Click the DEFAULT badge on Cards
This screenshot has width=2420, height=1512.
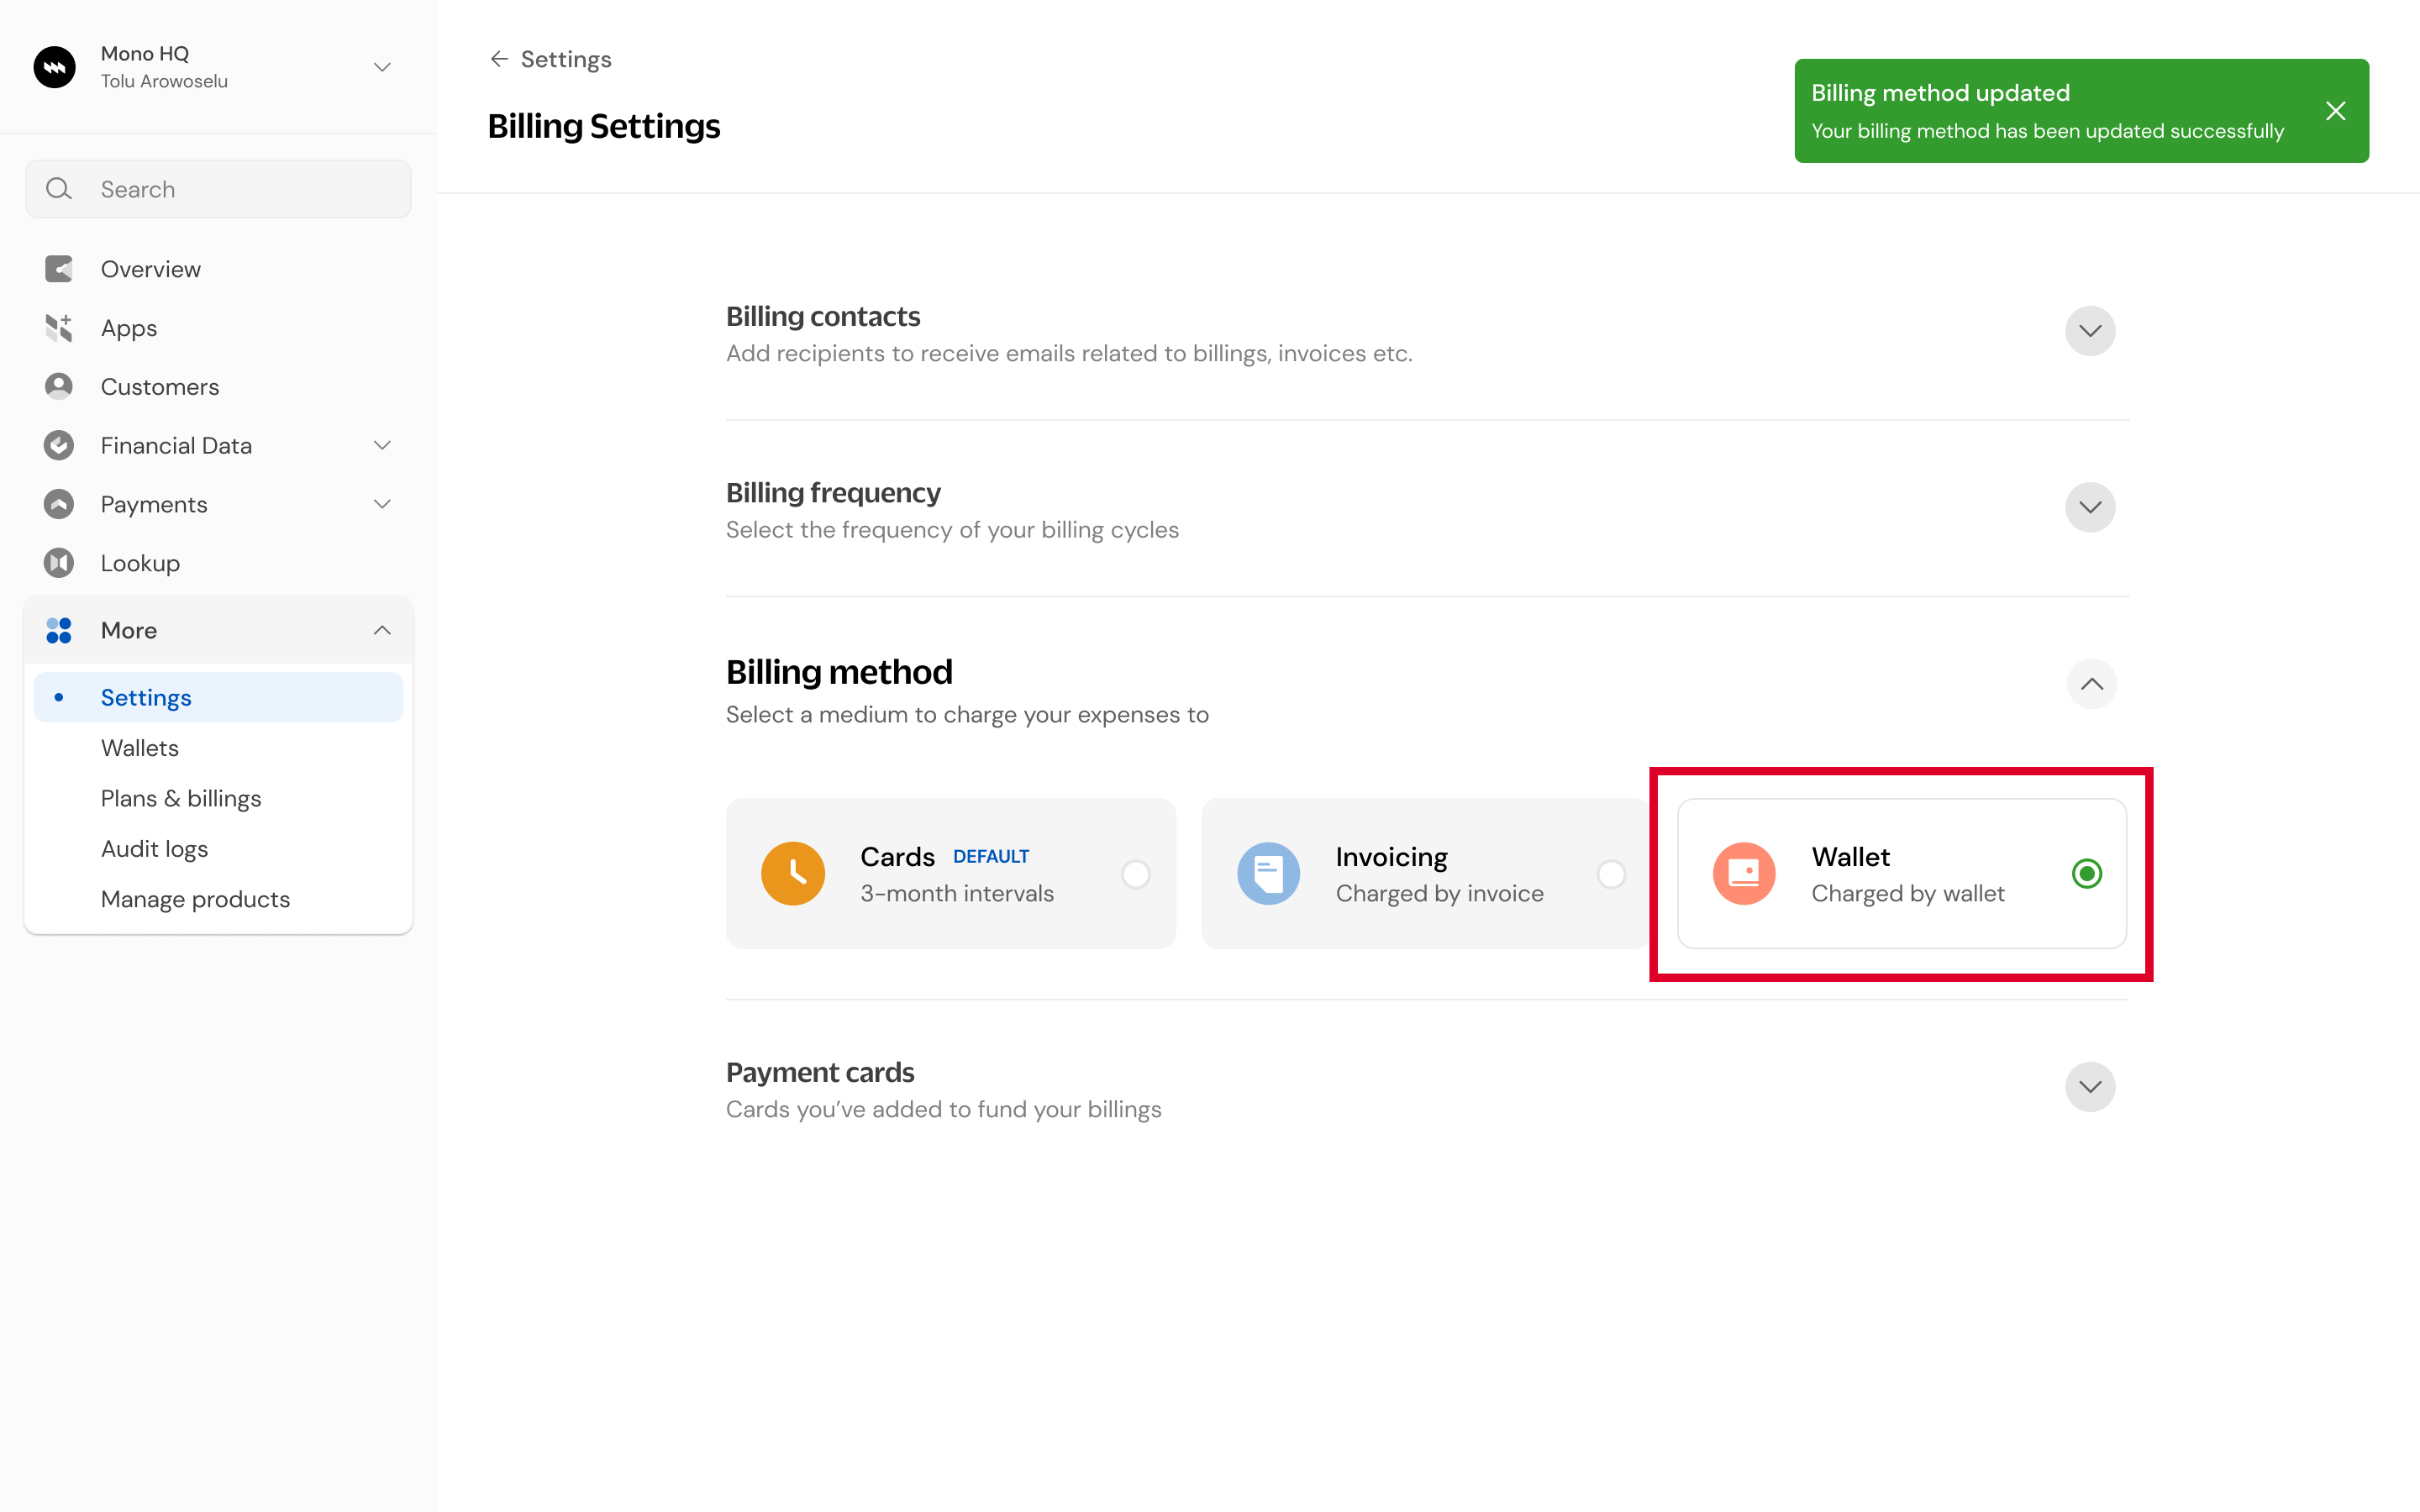pos(991,857)
